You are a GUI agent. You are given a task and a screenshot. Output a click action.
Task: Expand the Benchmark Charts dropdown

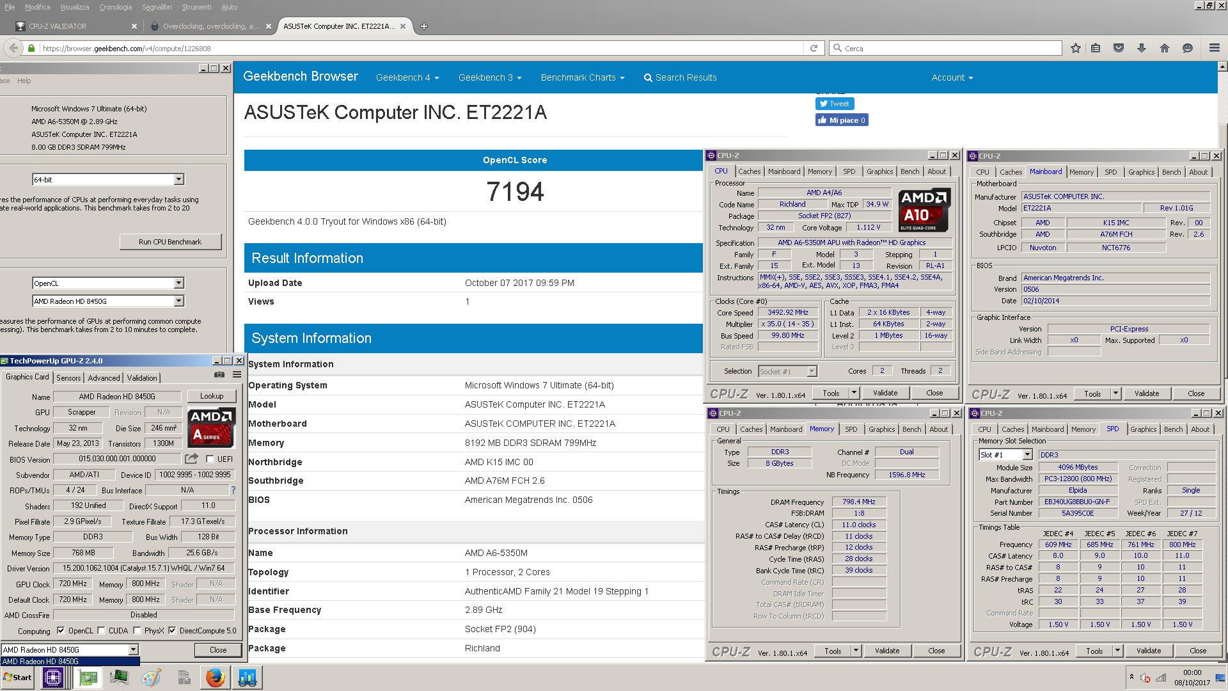[x=583, y=77]
